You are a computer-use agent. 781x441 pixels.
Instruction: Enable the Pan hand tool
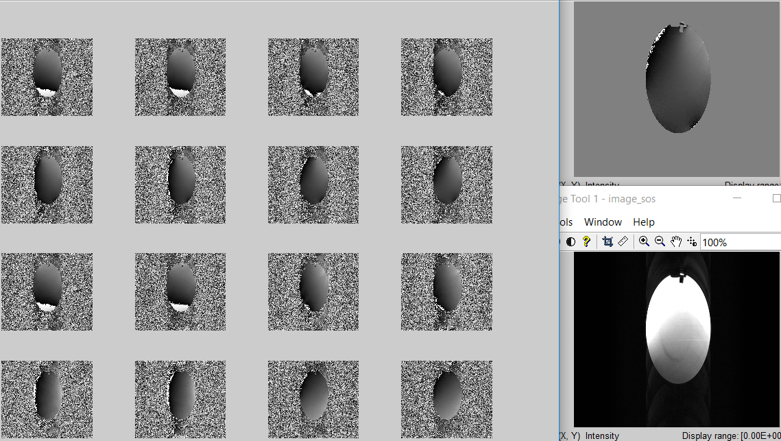coord(676,241)
